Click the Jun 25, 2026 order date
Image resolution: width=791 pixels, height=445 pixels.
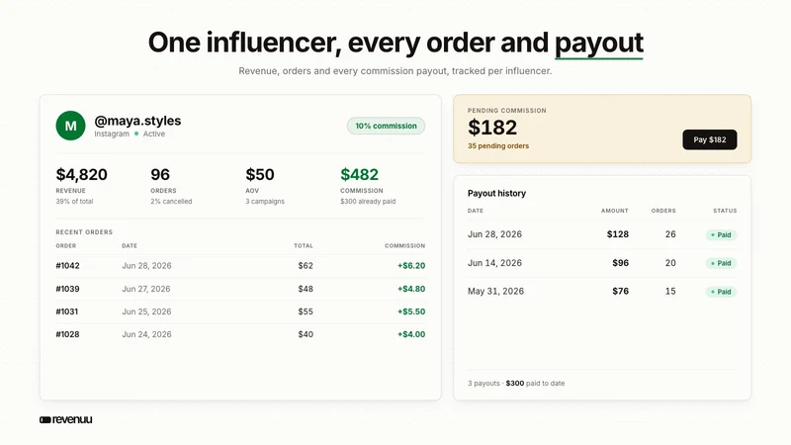pos(146,311)
